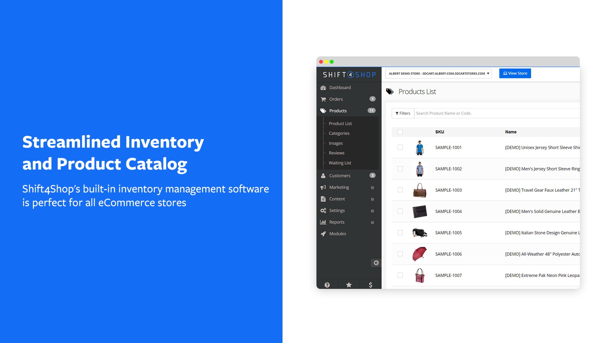
Task: Click the Orders shopping cart icon
Action: click(x=323, y=99)
